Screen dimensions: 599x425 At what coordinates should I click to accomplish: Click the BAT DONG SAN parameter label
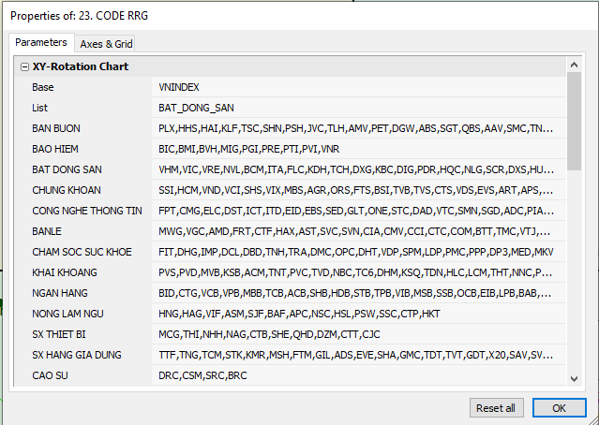(67, 169)
